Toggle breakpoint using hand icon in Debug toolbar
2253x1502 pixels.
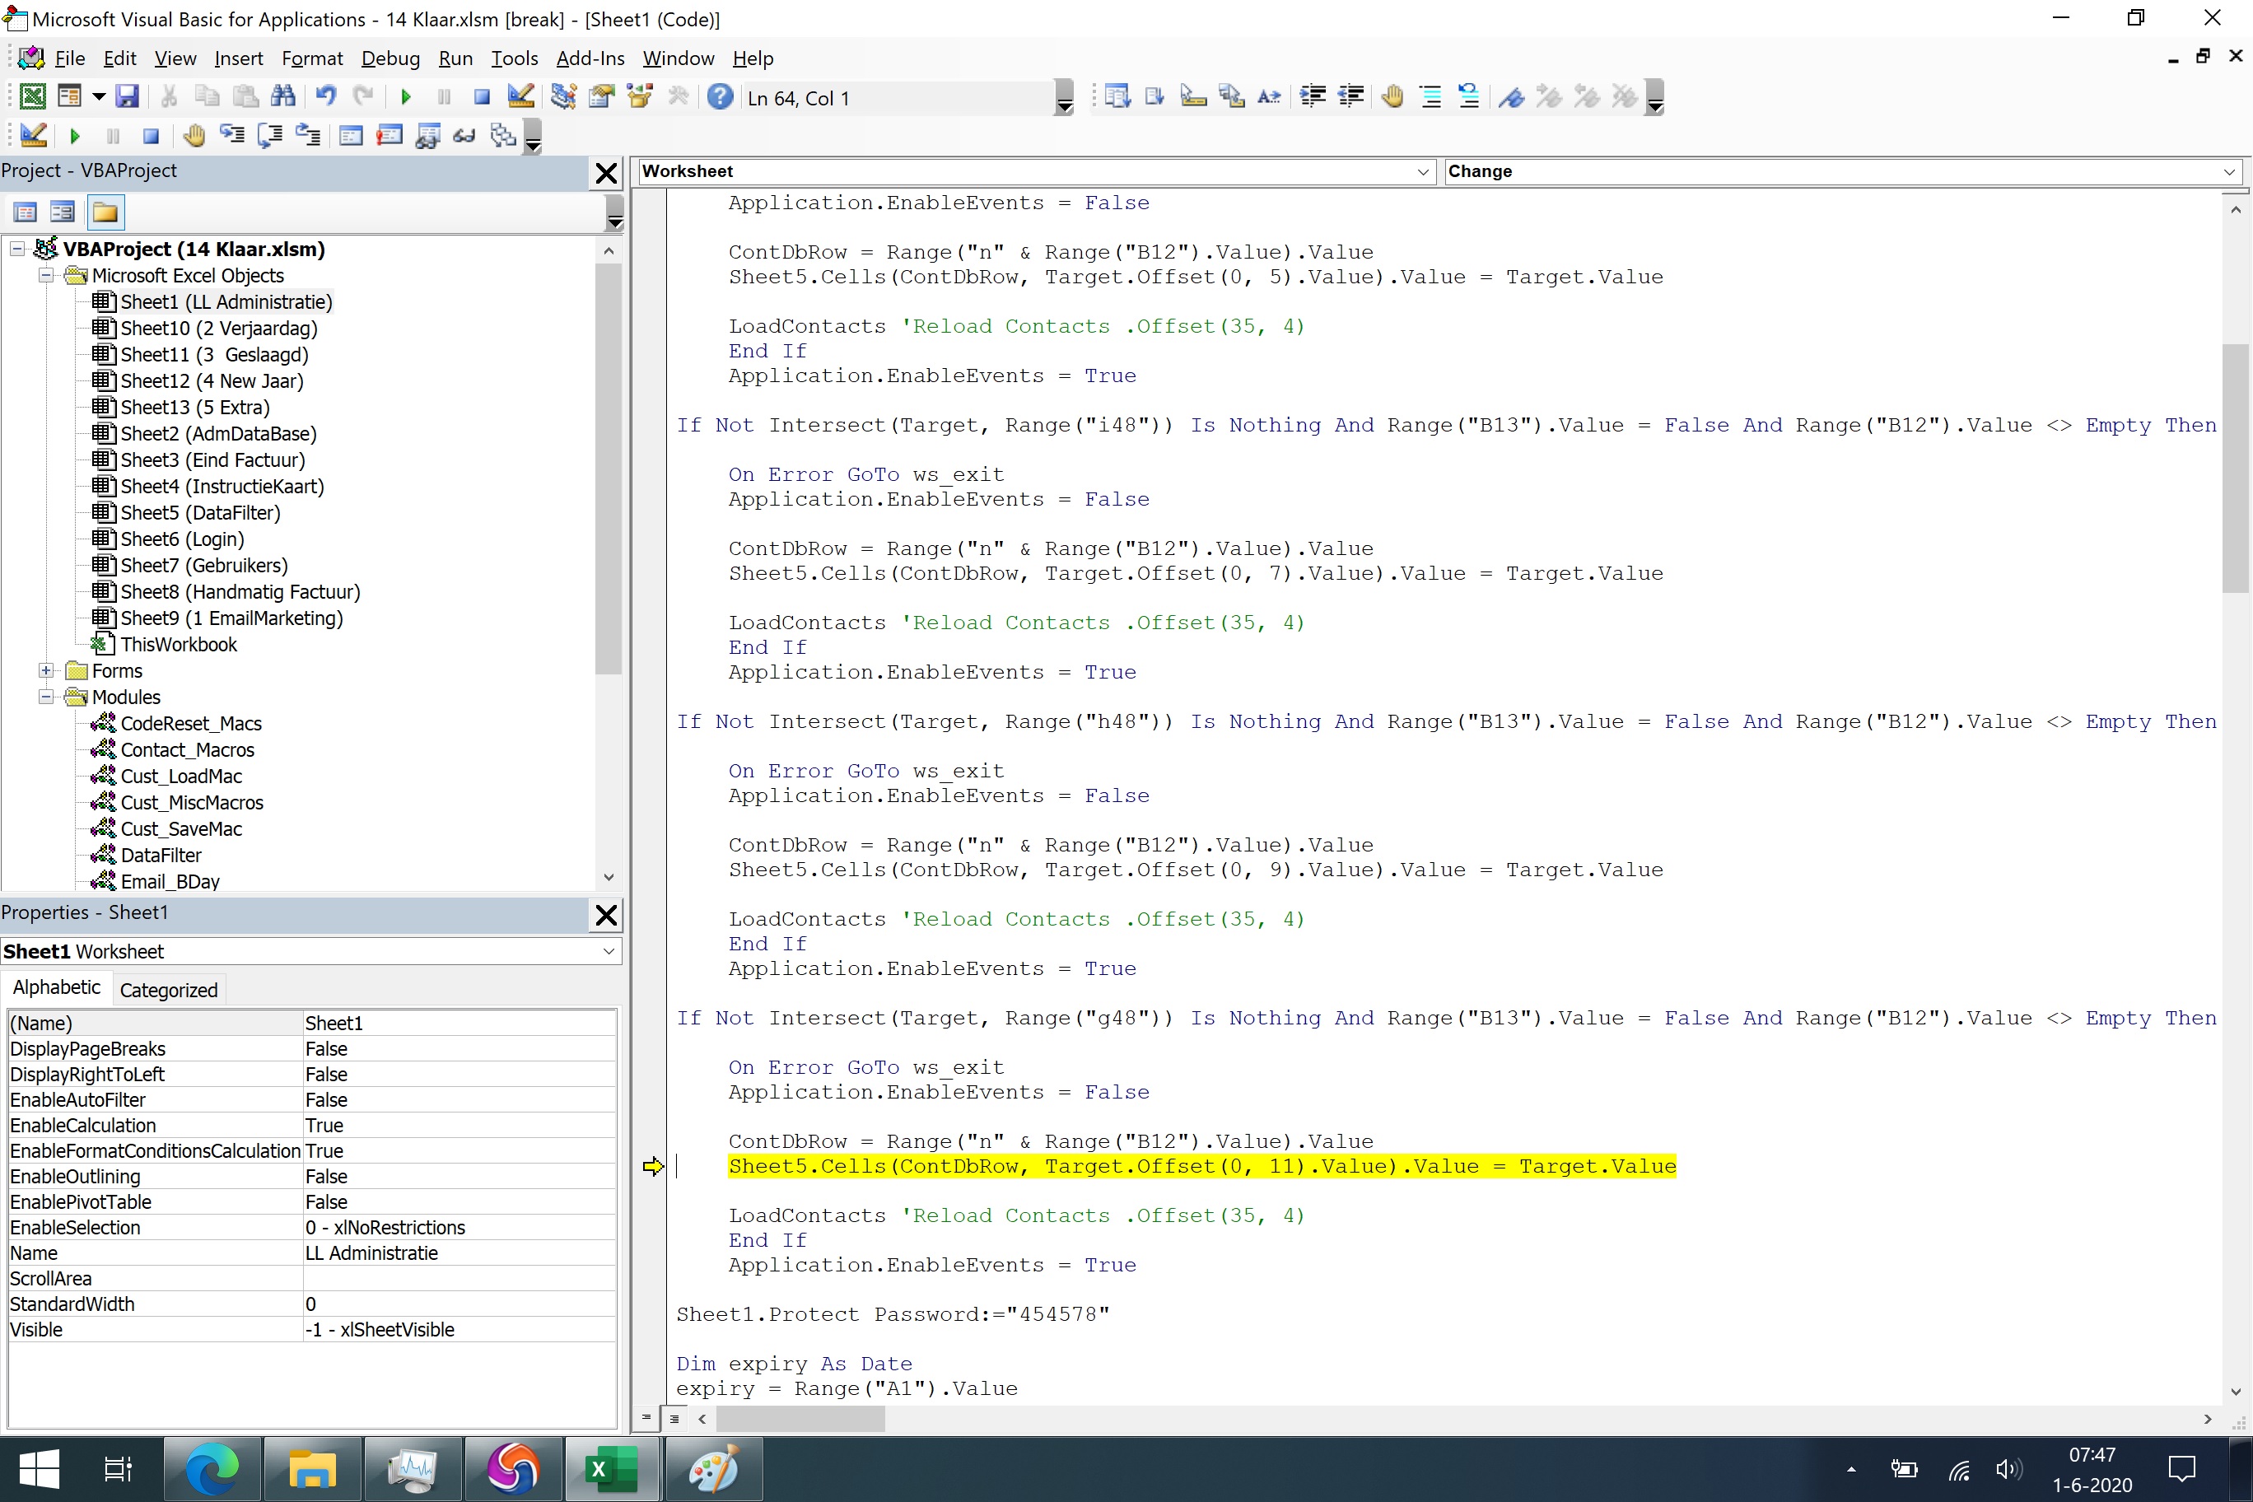pyautogui.click(x=194, y=136)
